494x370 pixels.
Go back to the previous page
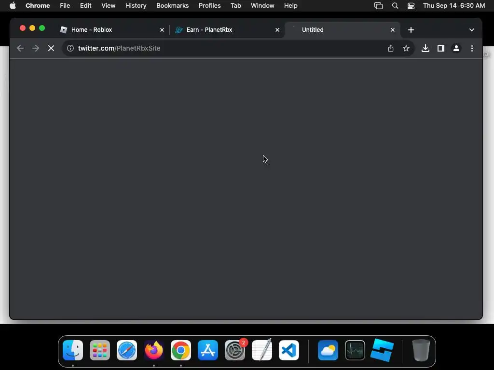coord(20,48)
